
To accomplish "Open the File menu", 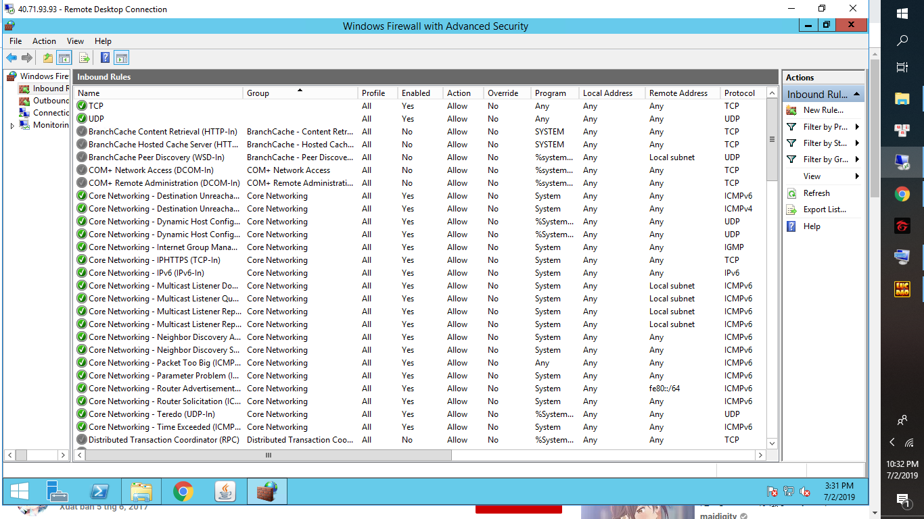I will pos(16,41).
